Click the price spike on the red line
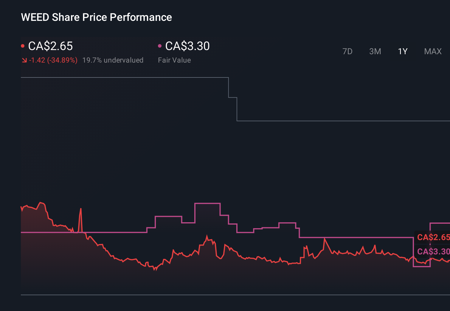This screenshot has height=311, width=450. tap(81, 209)
